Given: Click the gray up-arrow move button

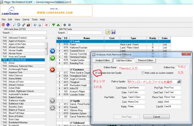Looking at the screenshot, I should click(x=52, y=101).
